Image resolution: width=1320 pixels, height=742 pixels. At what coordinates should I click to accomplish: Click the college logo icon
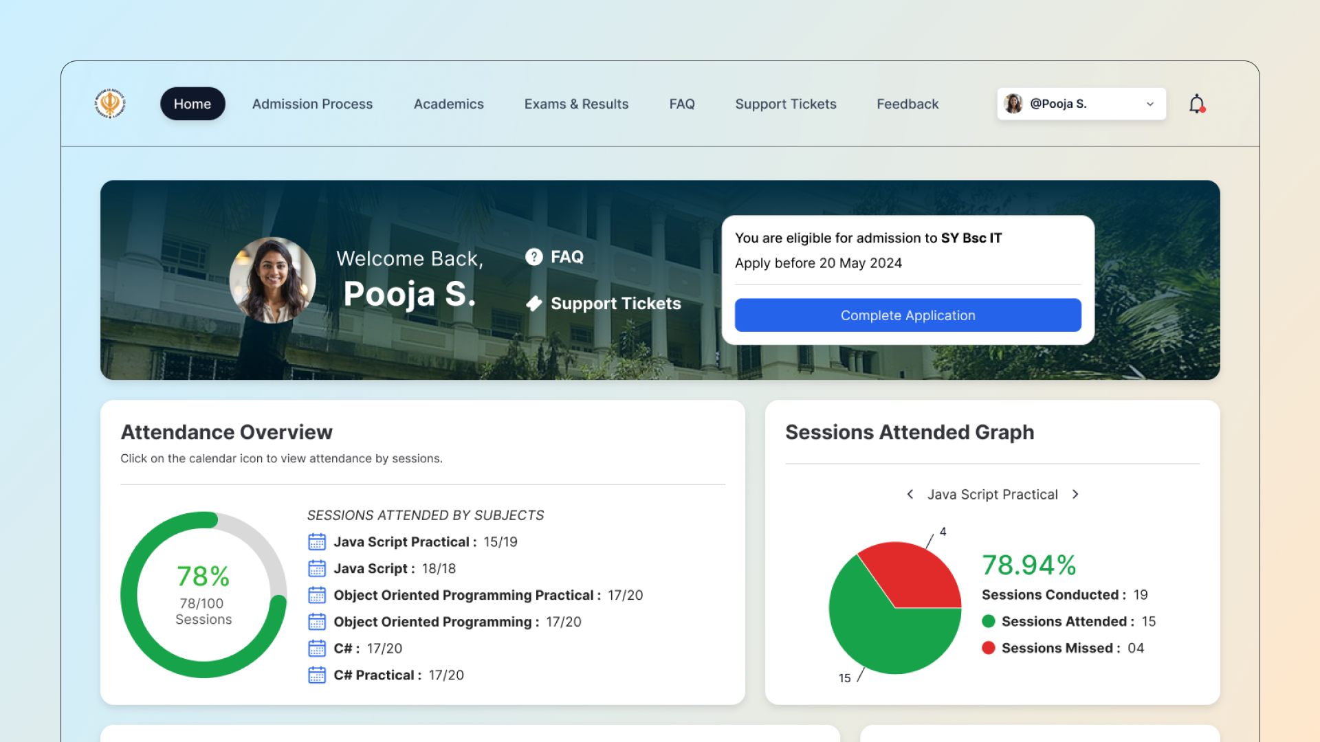pos(110,104)
